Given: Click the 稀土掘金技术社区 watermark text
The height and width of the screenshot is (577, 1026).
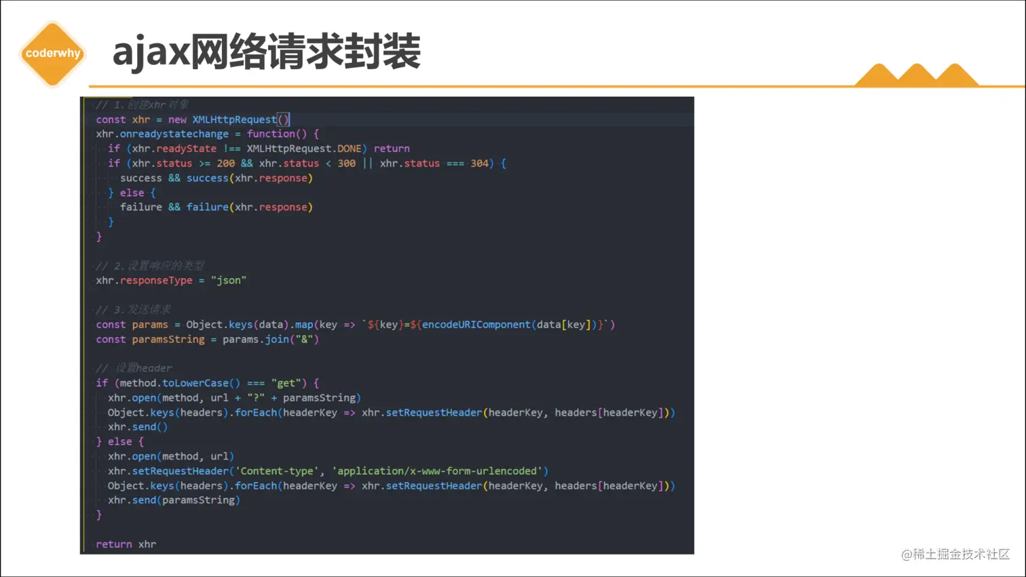Looking at the screenshot, I should [x=955, y=555].
